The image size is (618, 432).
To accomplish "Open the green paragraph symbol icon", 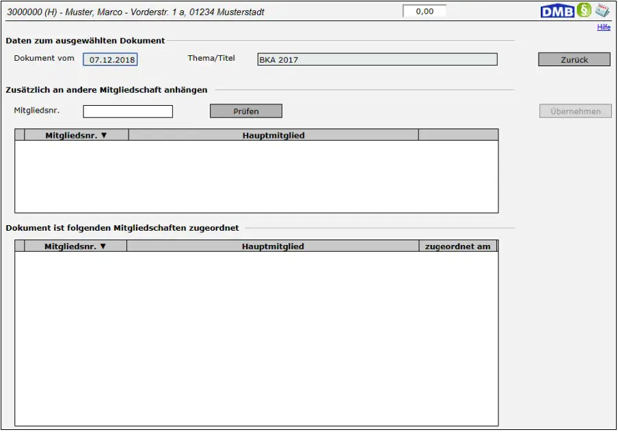I will pyautogui.click(x=584, y=11).
